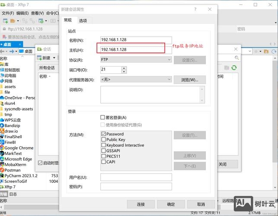
Task: Click the remote pane home folder icon
Action: (x=266, y=51)
